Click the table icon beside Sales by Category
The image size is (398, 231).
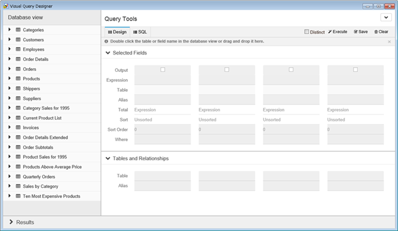coord(18,186)
